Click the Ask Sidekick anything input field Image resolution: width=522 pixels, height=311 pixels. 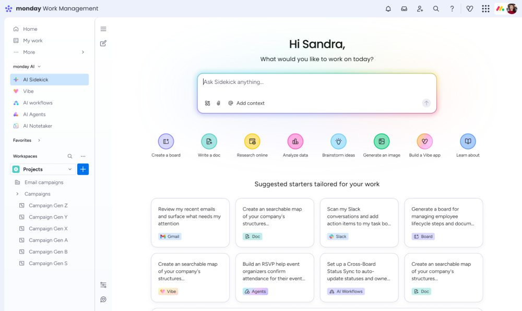(316, 82)
